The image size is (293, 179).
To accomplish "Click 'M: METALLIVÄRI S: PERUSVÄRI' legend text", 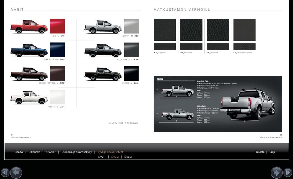I will (124, 123).
